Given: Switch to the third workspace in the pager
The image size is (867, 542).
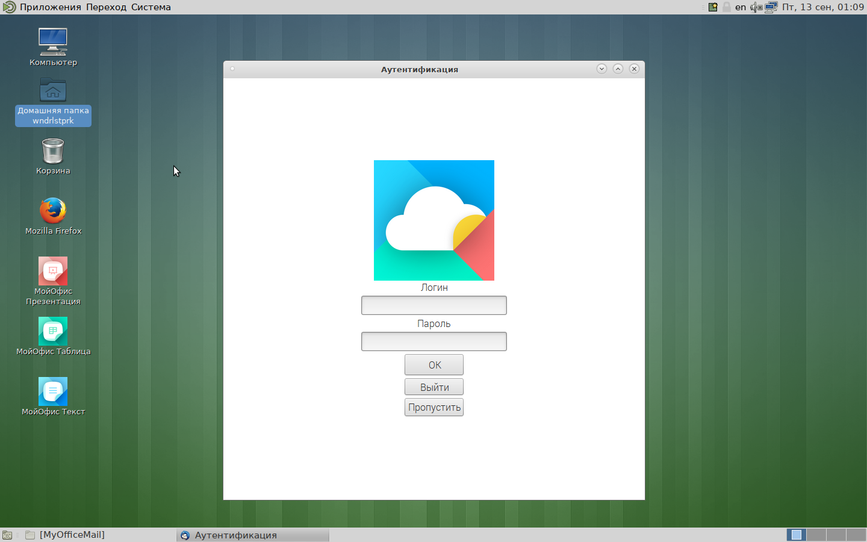Looking at the screenshot, I should pyautogui.click(x=836, y=535).
